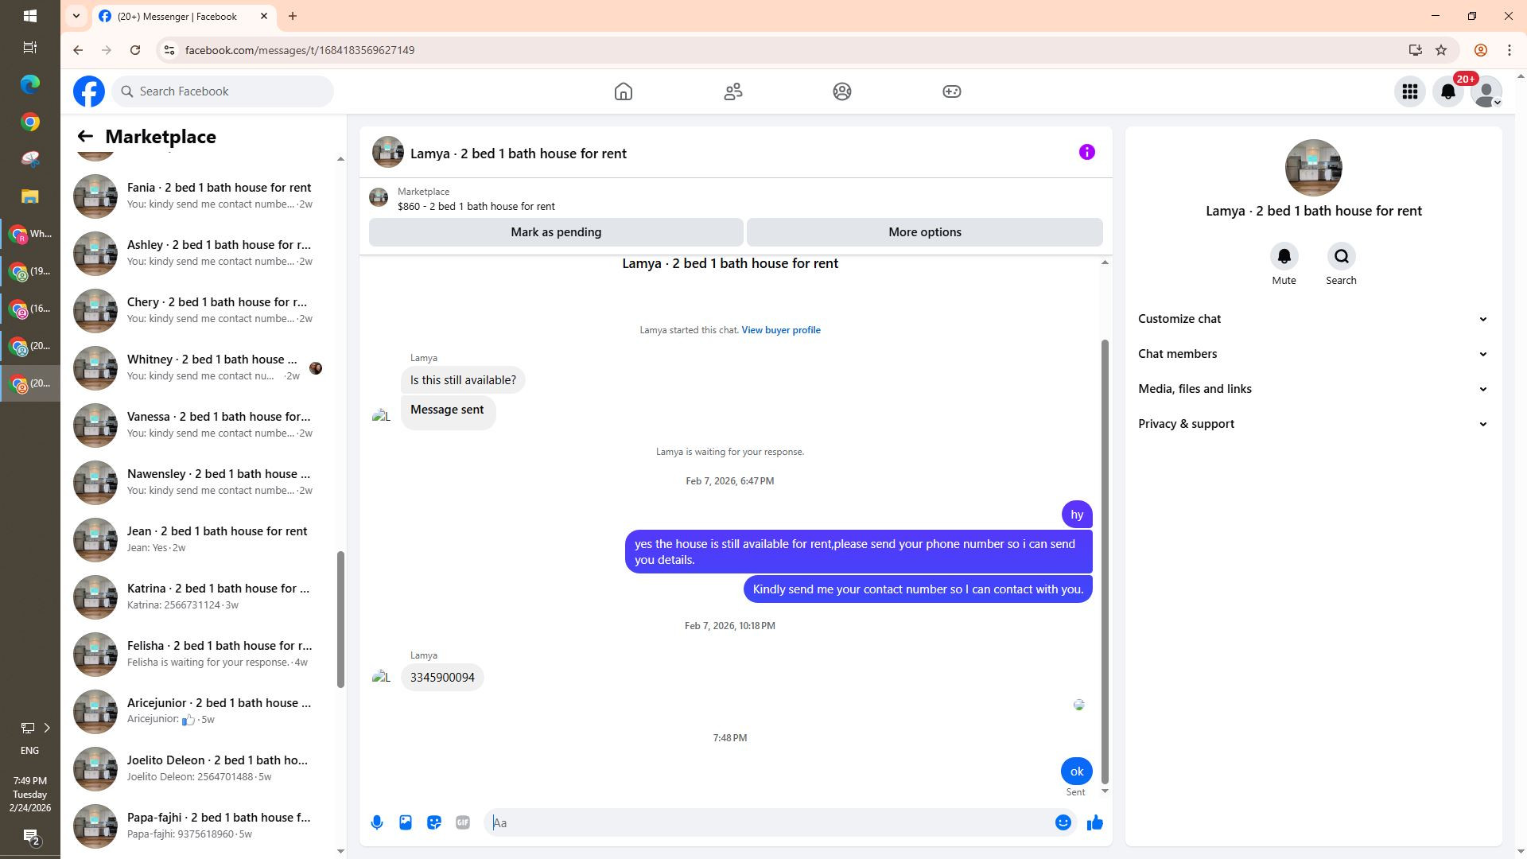Open the GIF picker
The image size is (1527, 859).
[x=463, y=822]
